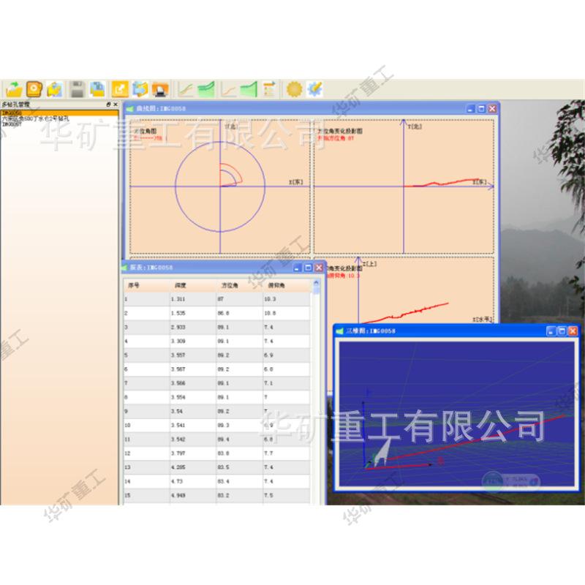Click the blue and yellow folder transfer icon

tap(140, 89)
